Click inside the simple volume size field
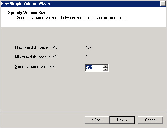The height and width of the screenshot is (128, 167). pyautogui.click(x=94, y=68)
